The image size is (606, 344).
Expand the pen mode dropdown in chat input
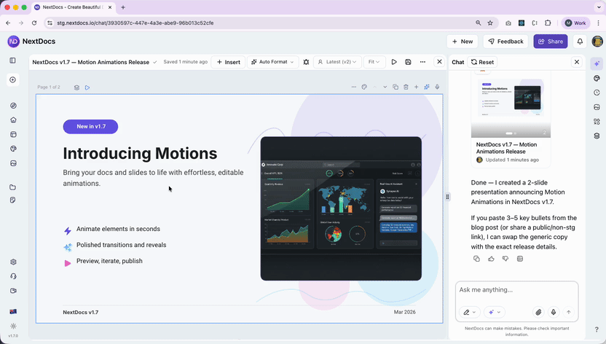(x=470, y=312)
